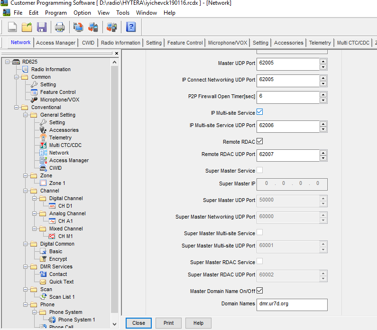The width and height of the screenshot is (377, 330).
Task: Increase the Master UDP Port value
Action: pos(323,61)
